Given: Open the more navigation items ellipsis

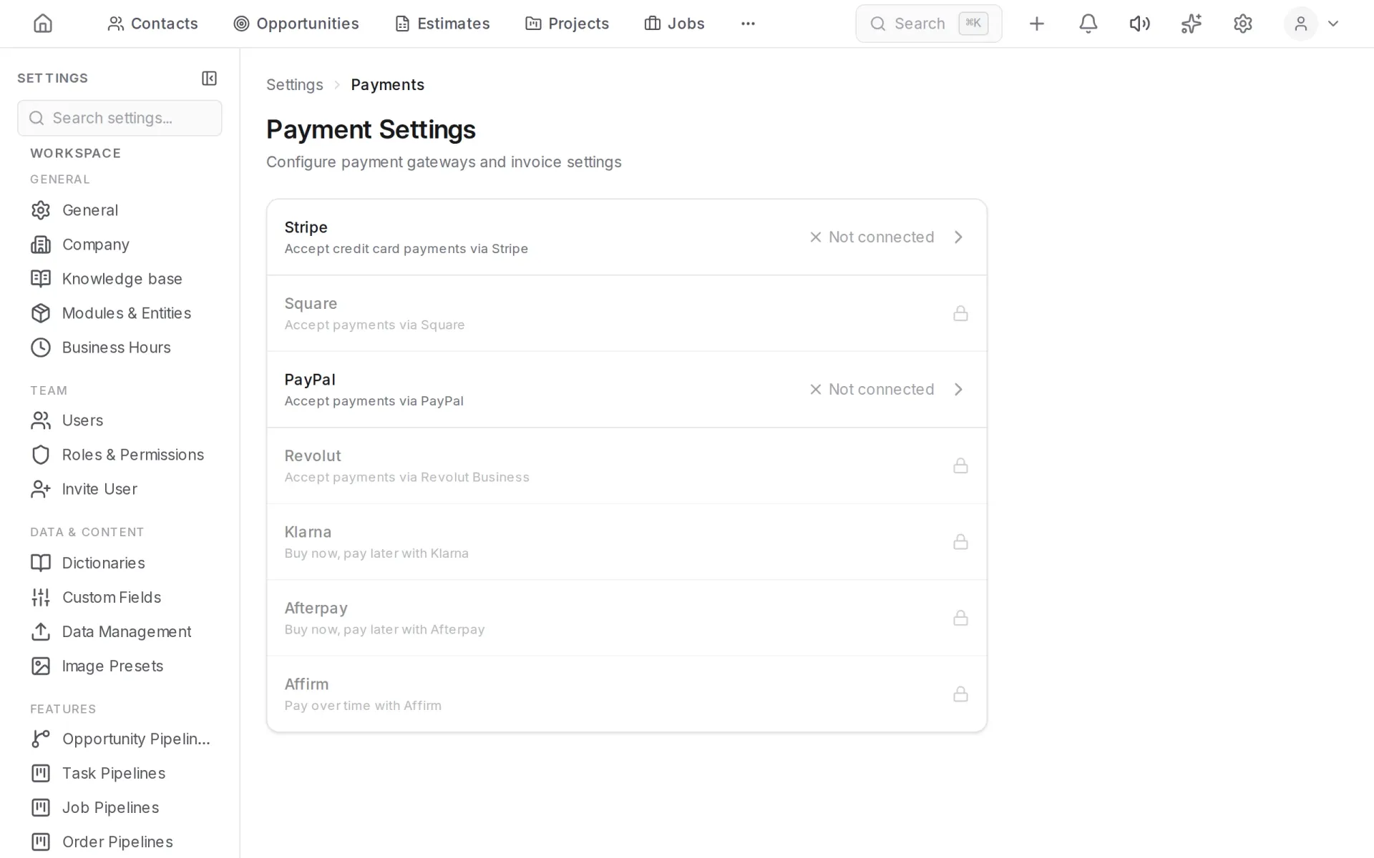Looking at the screenshot, I should tap(748, 24).
